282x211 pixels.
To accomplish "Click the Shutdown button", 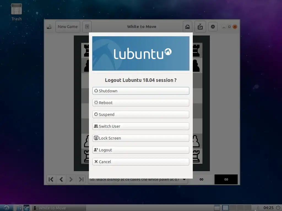I will click(141, 91).
